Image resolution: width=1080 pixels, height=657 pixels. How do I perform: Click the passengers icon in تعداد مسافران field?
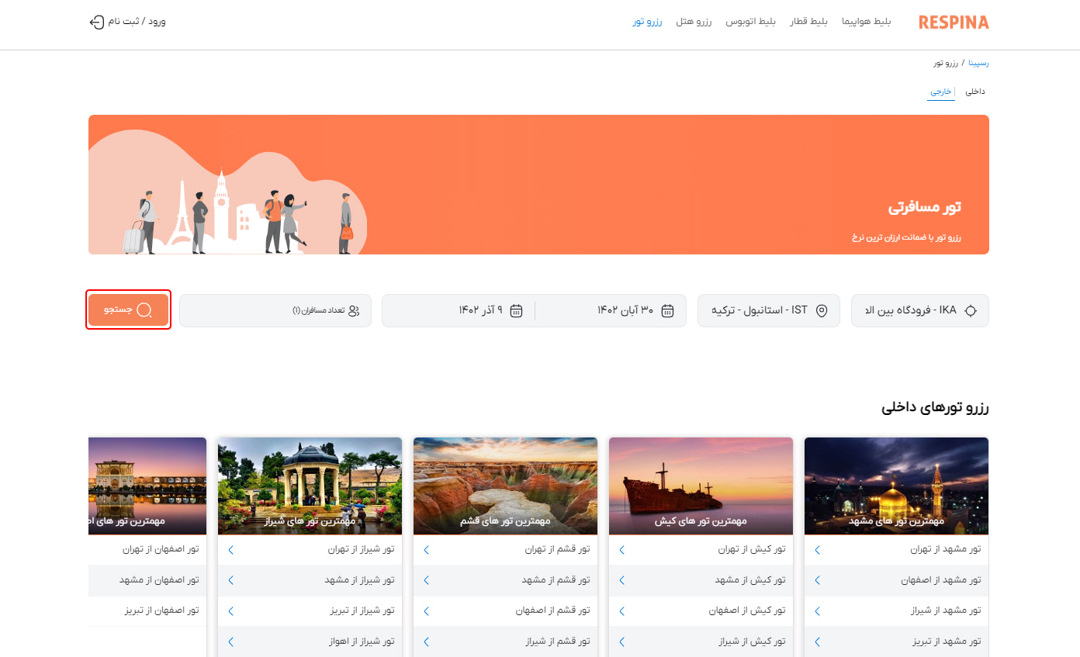pyautogui.click(x=355, y=310)
